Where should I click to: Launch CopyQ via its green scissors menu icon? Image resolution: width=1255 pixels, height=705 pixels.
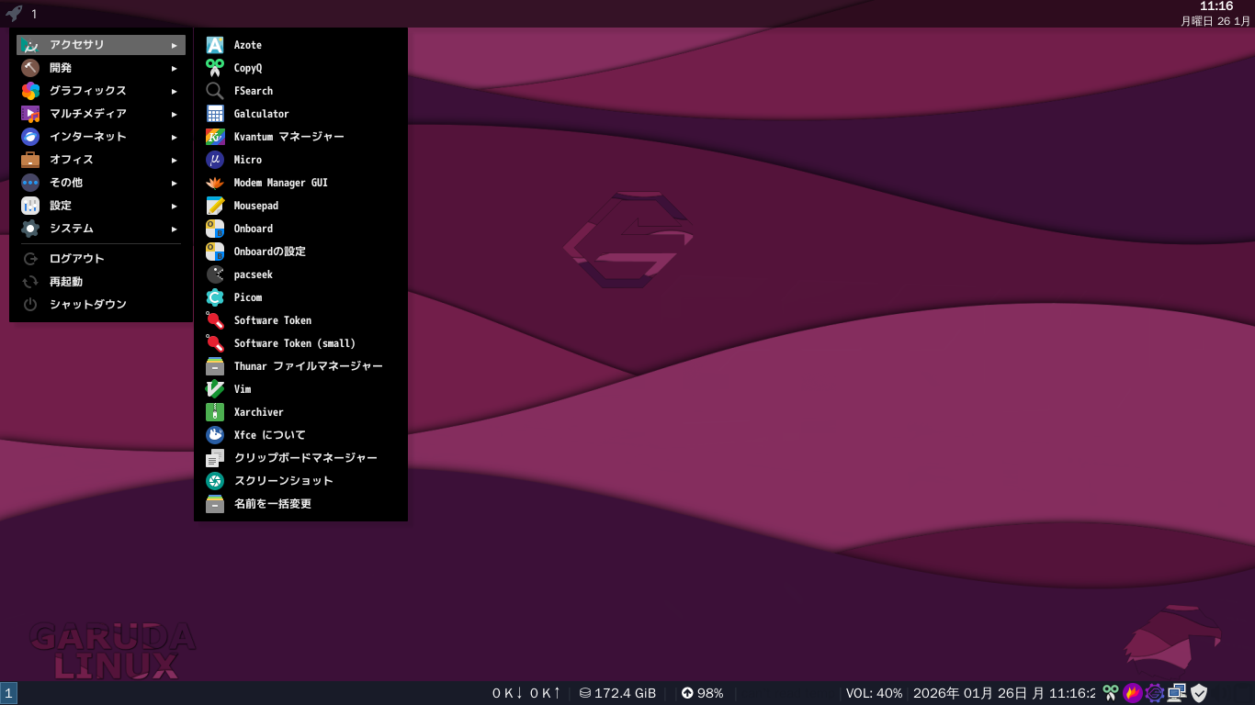[215, 68]
